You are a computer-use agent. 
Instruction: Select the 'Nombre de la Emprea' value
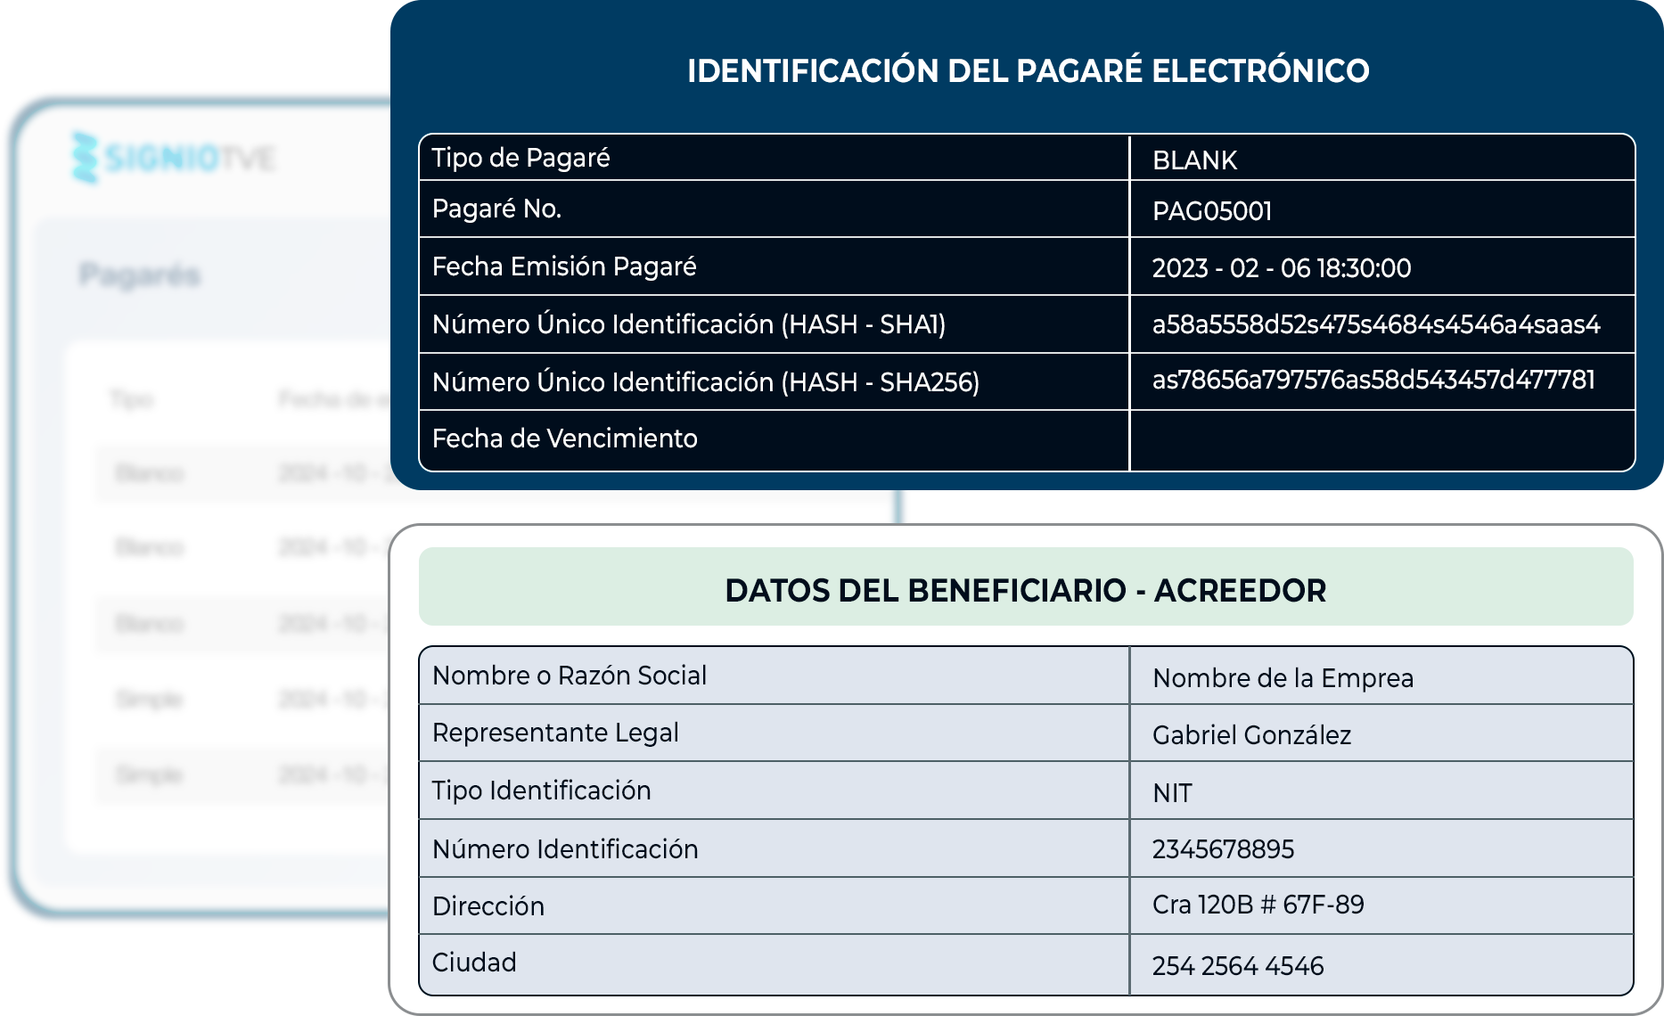coord(1283,678)
